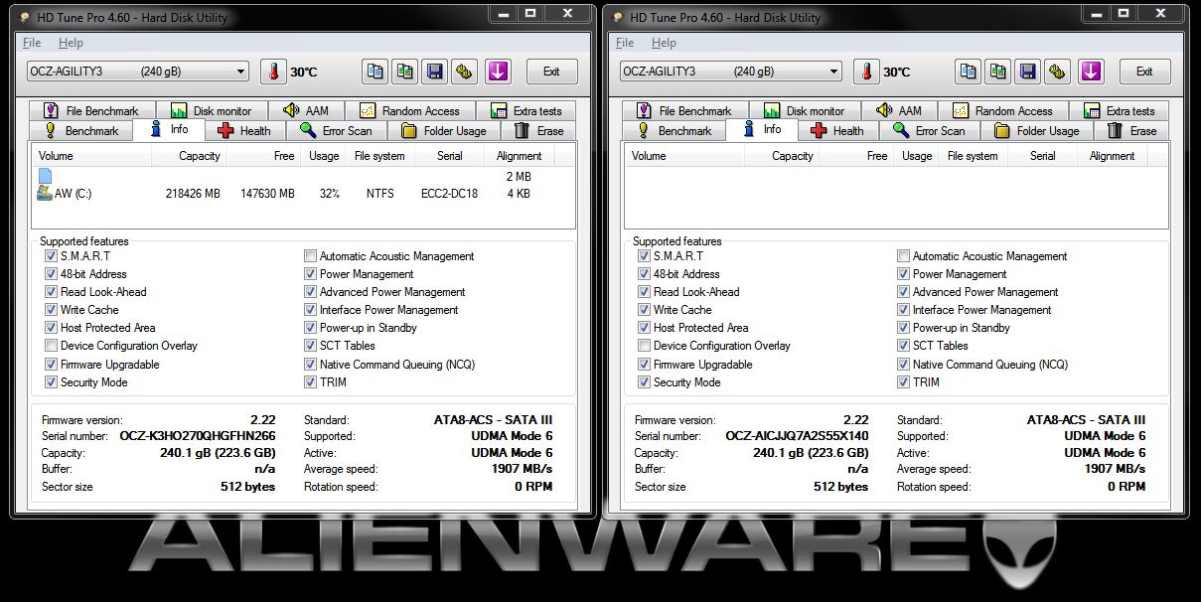
Task: Open the Help menu in left window
Action: [71, 43]
